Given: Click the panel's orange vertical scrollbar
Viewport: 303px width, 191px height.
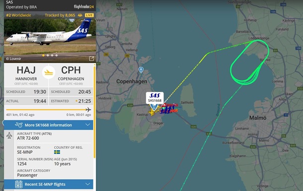Looking at the screenshot, I should tap(94, 112).
